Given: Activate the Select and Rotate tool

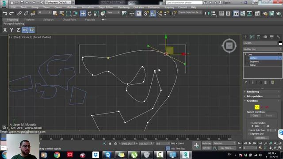Looking at the screenshot, I should [x=89, y=13].
